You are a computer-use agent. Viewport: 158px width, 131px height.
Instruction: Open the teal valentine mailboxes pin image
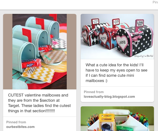(x=40, y=51)
